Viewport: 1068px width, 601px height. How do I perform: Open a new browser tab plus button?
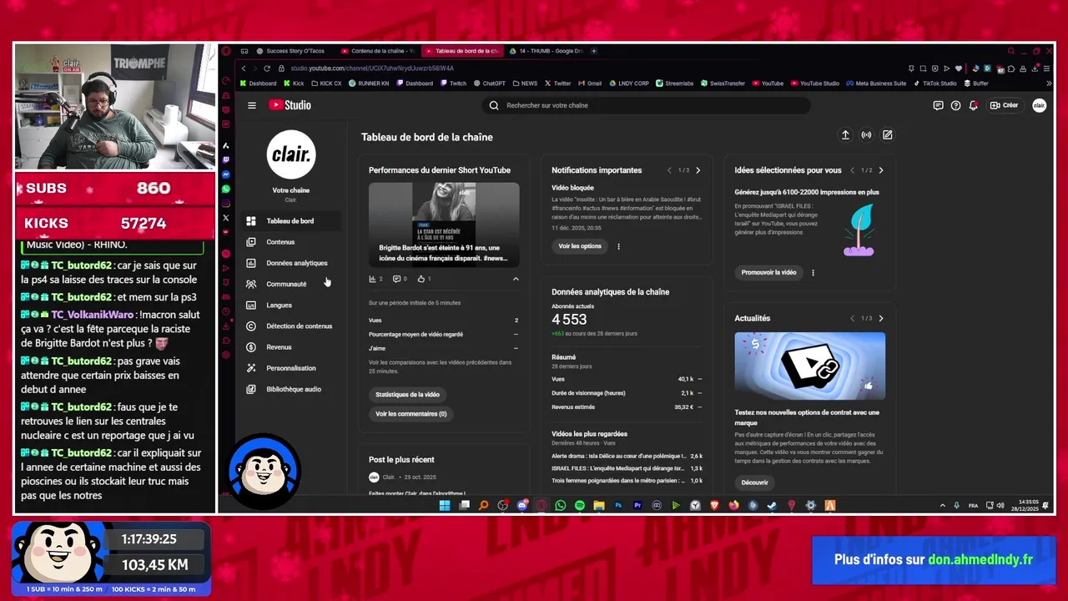594,51
